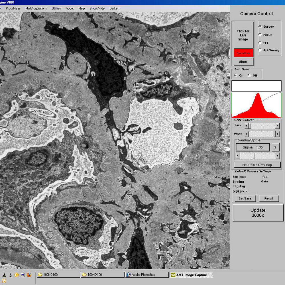The height and width of the screenshot is (285, 285).
Task: Open the Utilities menu
Action: 56,8
